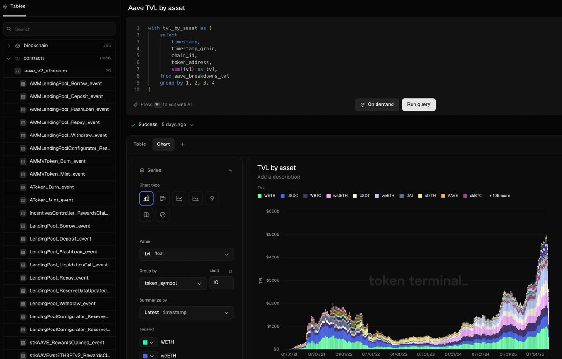
Task: Click the contracts file icon
Action: 18,58
